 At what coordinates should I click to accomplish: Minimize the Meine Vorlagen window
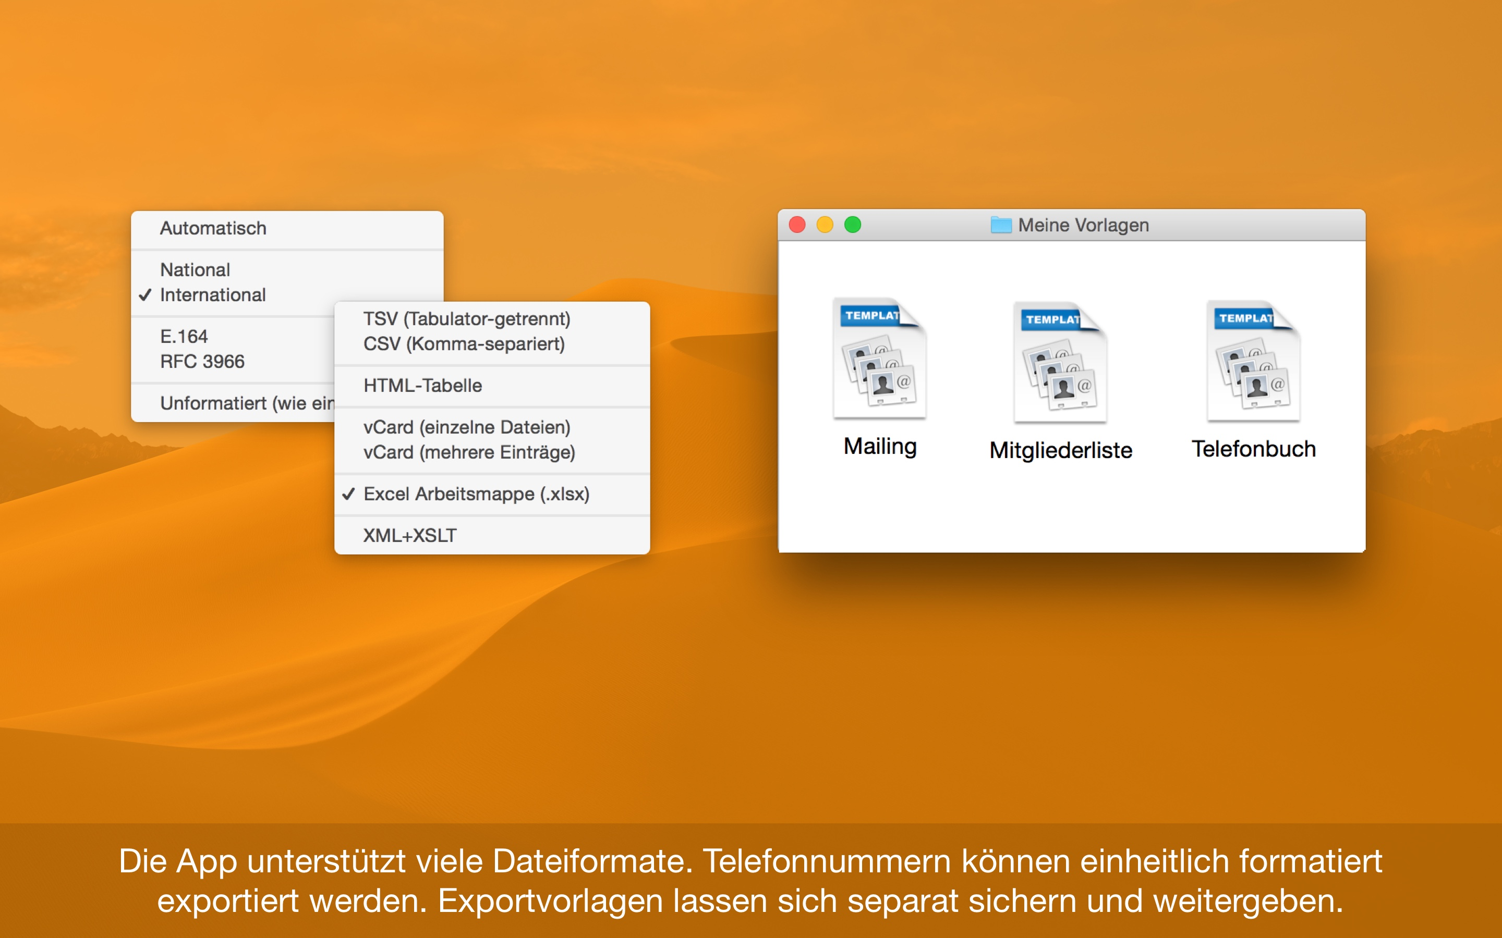[825, 225]
